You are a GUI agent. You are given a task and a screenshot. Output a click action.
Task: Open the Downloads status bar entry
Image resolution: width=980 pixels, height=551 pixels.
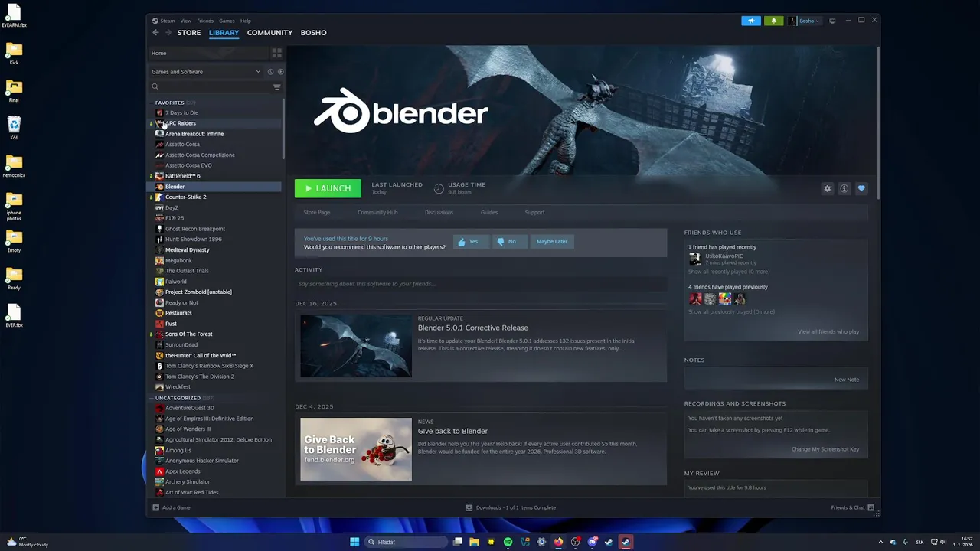pos(511,507)
